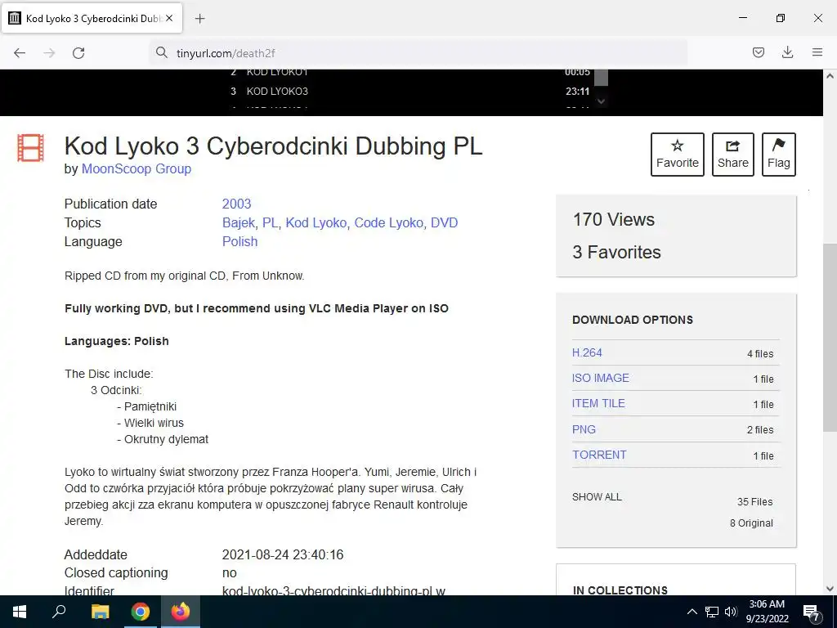The height and width of the screenshot is (628, 837).
Task: Select playlist item 3 KOD LYOKO3
Action: tap(411, 92)
